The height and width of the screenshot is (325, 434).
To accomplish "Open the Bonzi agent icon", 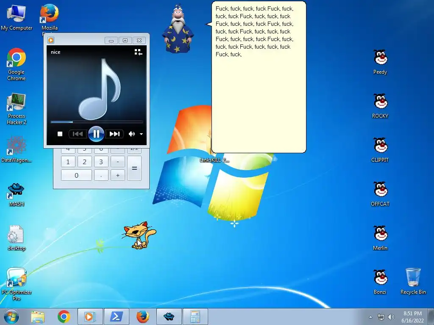I will click(380, 281).
